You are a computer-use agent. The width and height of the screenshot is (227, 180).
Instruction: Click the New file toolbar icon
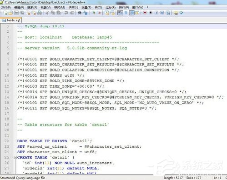[5, 13]
